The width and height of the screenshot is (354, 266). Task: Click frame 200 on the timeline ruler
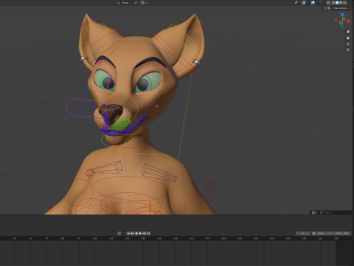(x=256, y=239)
